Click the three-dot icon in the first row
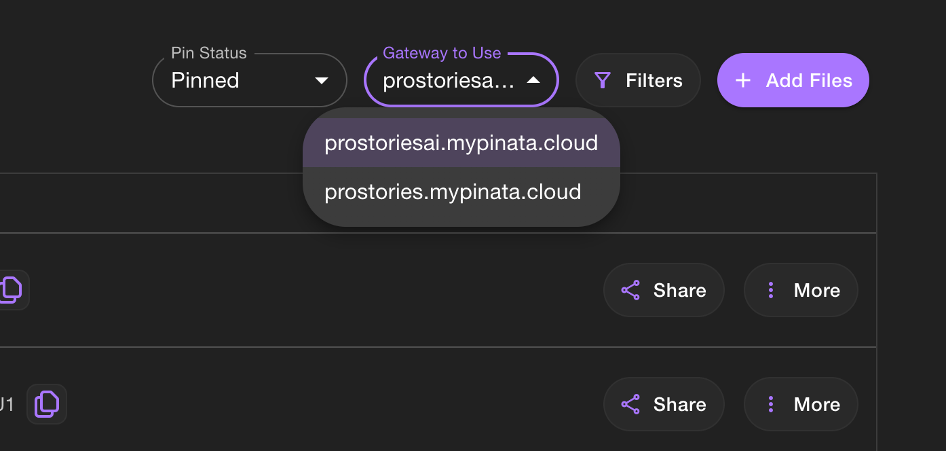 (771, 290)
